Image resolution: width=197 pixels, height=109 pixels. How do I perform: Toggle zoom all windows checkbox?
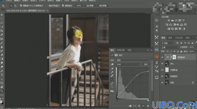point(47,6)
